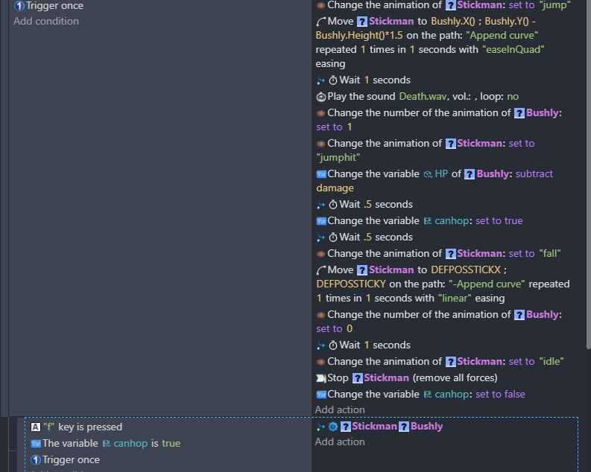Click the keyboard icon of the "f" key condition
591x472 pixels.
[x=36, y=427]
